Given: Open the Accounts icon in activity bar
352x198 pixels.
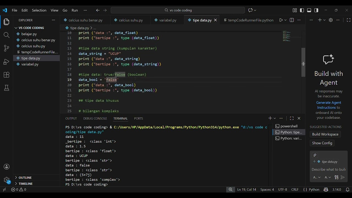Looking at the screenshot, I should (7, 167).
